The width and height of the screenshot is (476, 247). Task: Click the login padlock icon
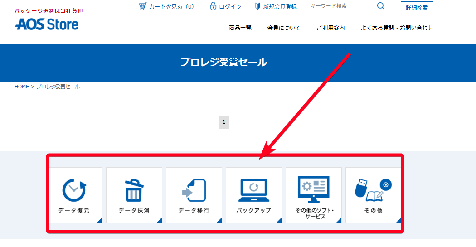coord(213,6)
